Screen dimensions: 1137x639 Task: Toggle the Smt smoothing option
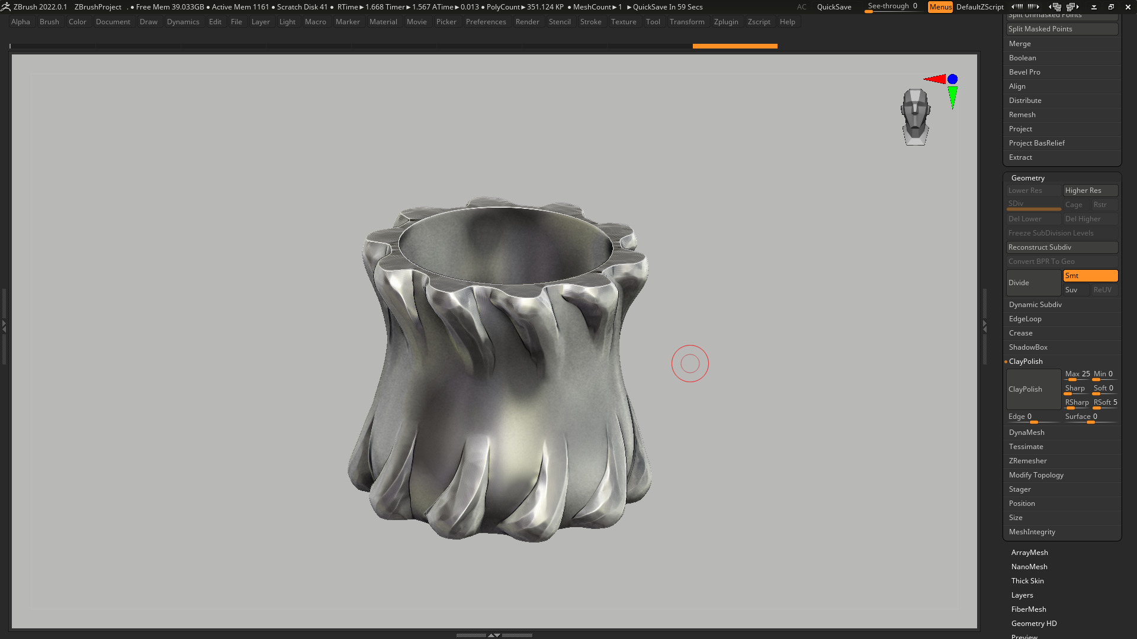pos(1090,276)
